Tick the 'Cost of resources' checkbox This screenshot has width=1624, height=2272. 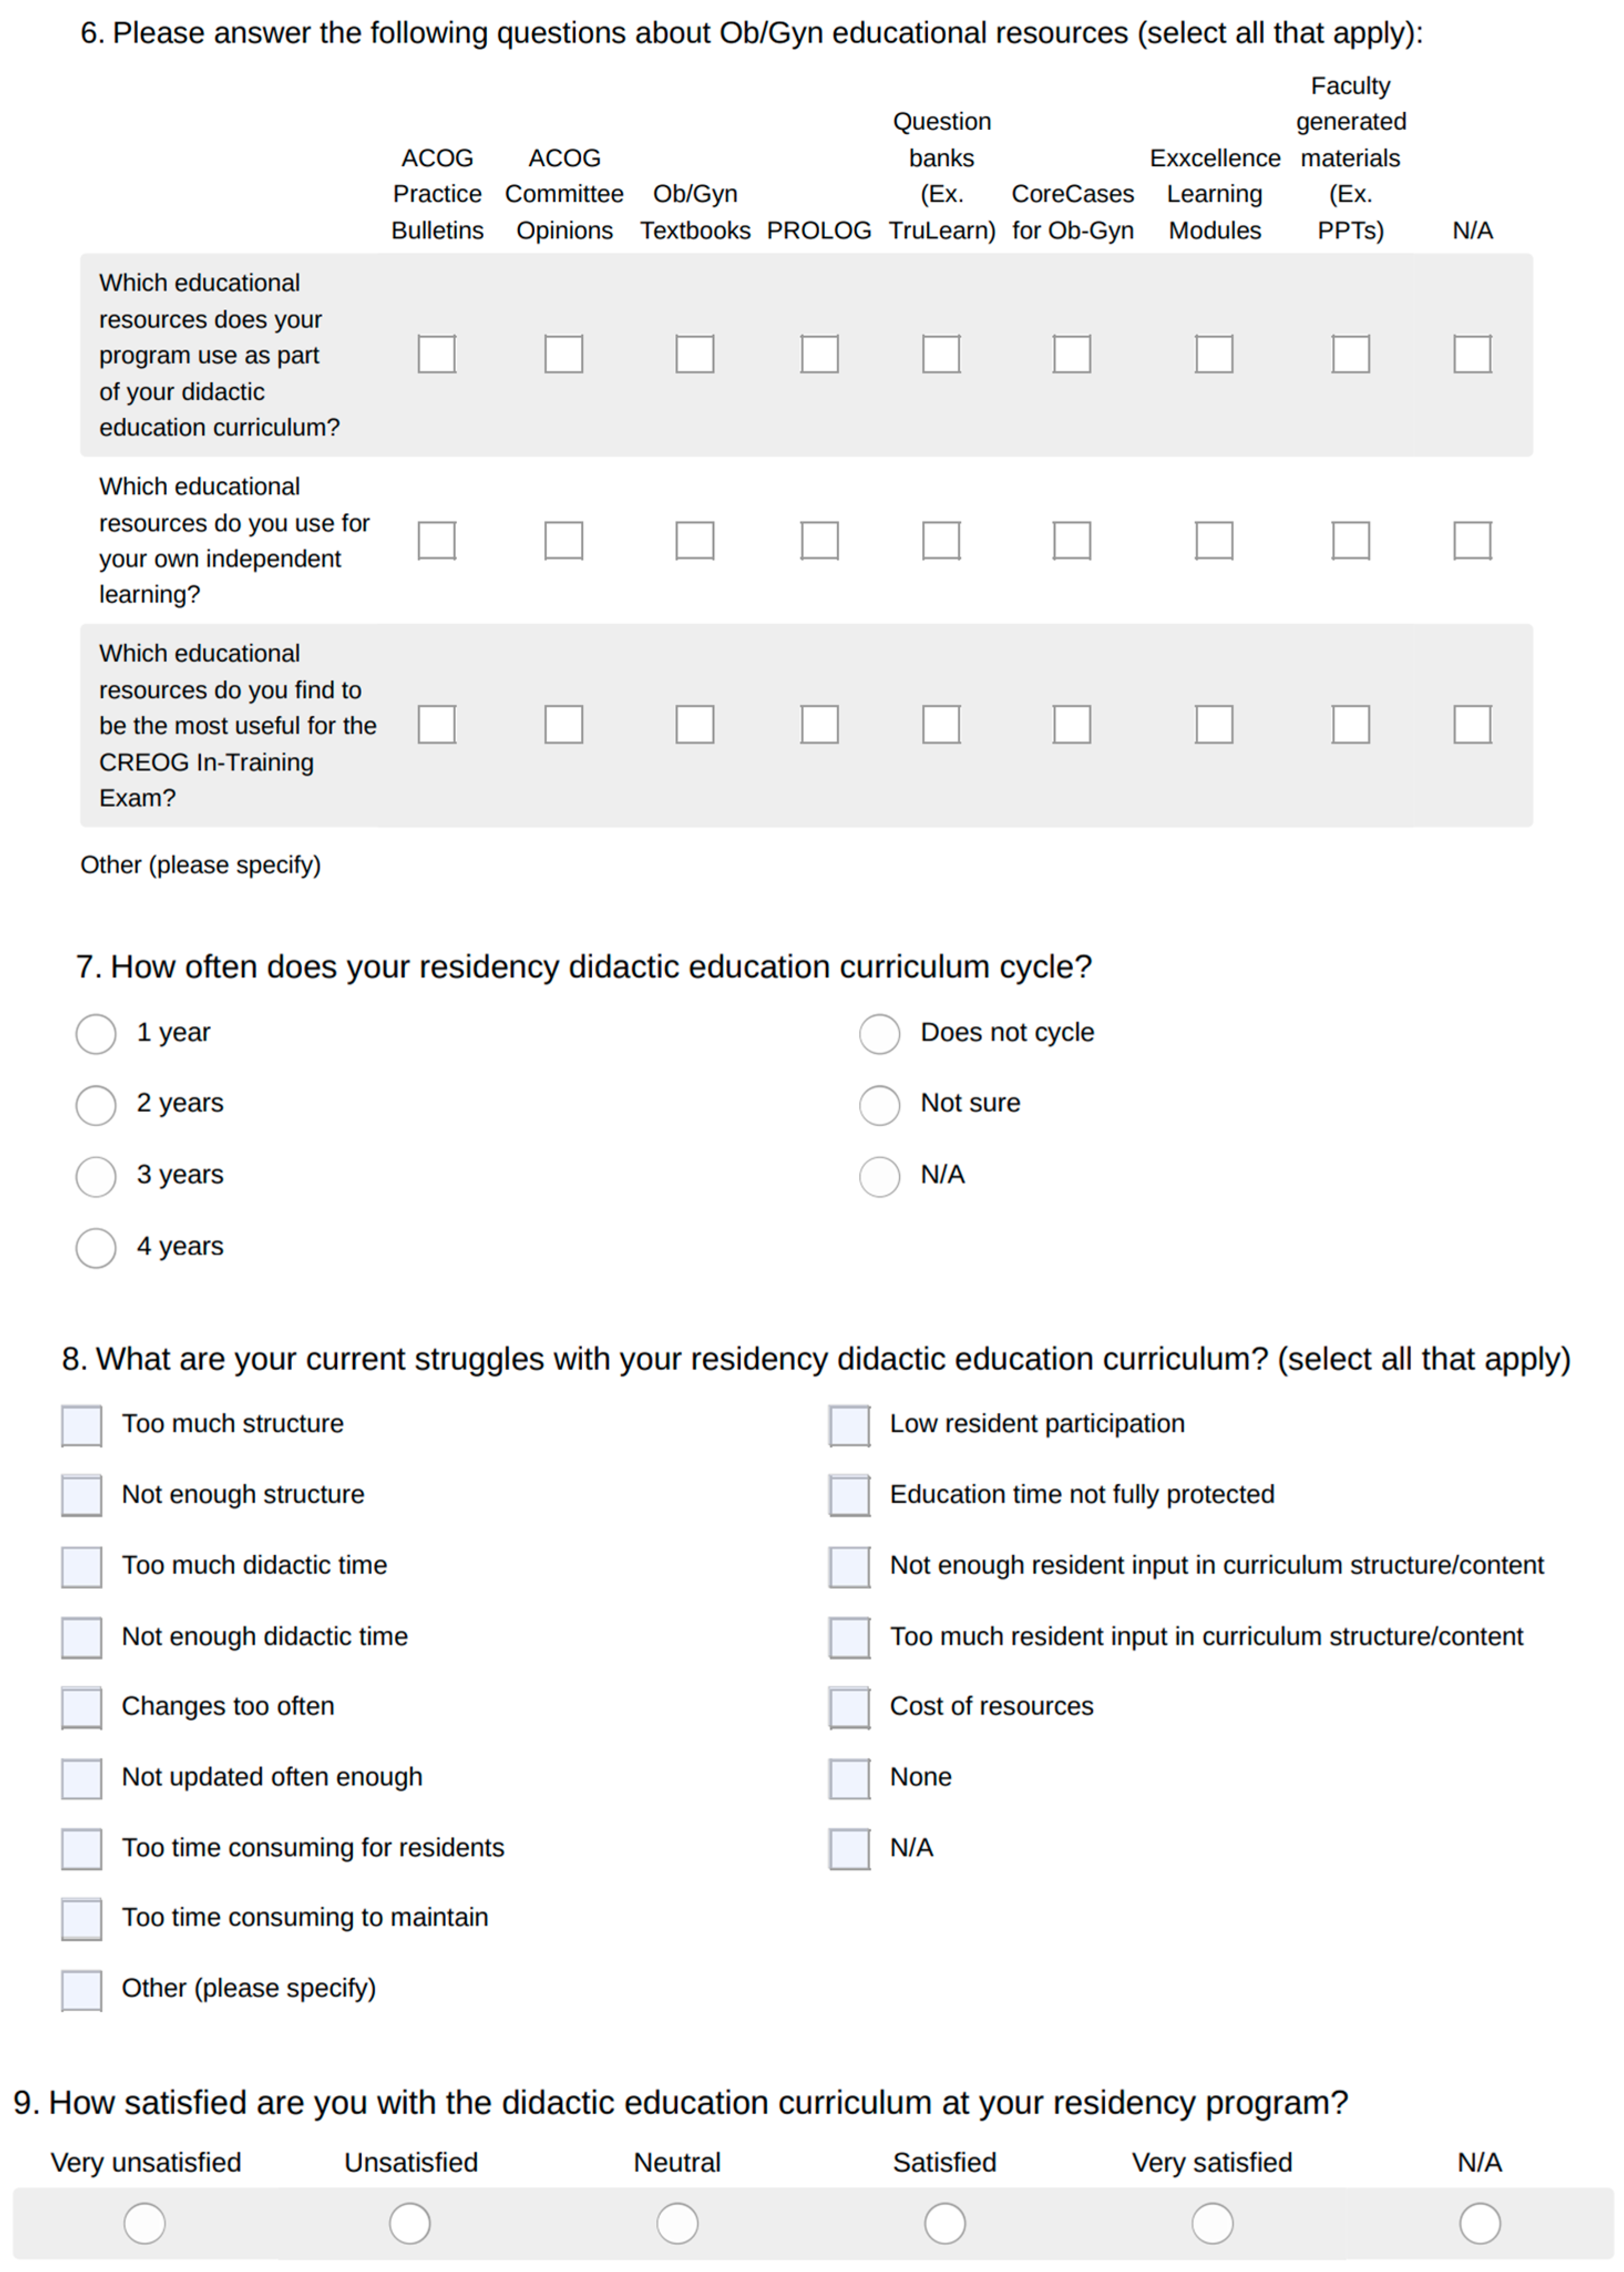click(x=849, y=1707)
